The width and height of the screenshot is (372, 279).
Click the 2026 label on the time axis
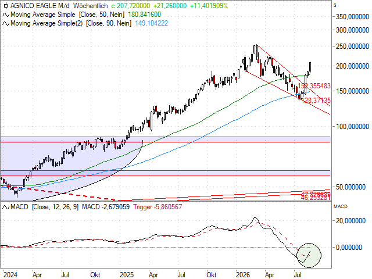coord(243,275)
